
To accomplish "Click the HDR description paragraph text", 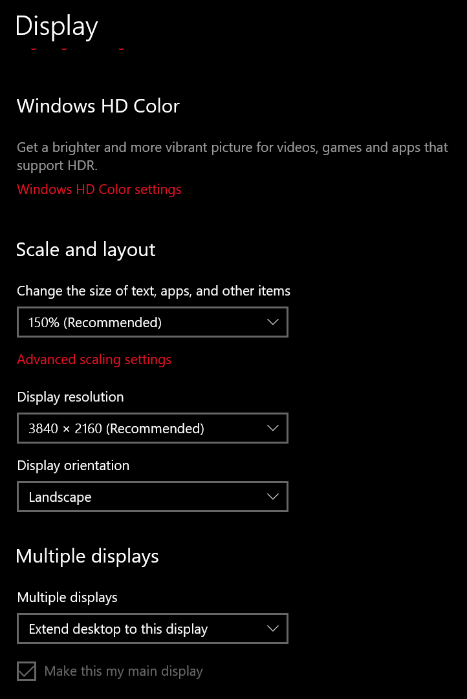I will (232, 156).
